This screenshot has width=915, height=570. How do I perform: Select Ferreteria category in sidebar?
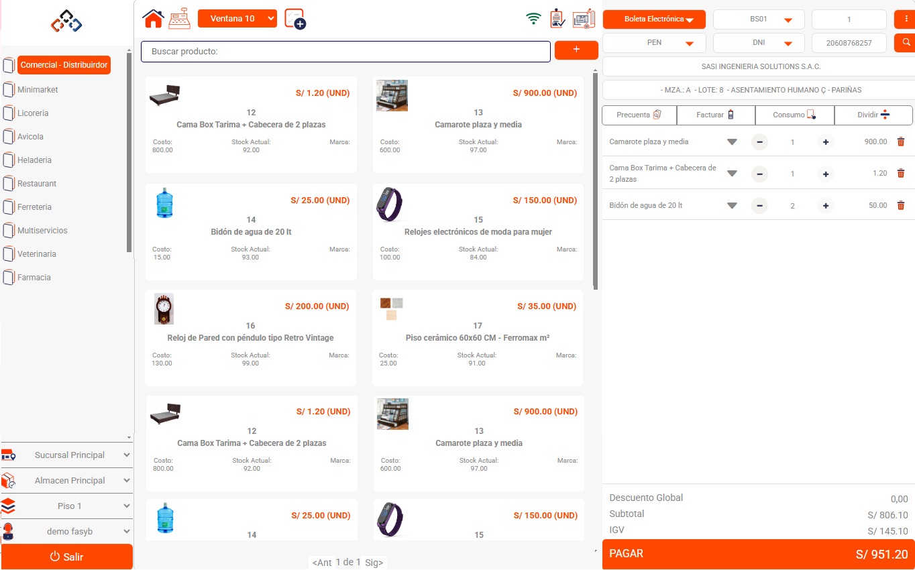(34, 207)
